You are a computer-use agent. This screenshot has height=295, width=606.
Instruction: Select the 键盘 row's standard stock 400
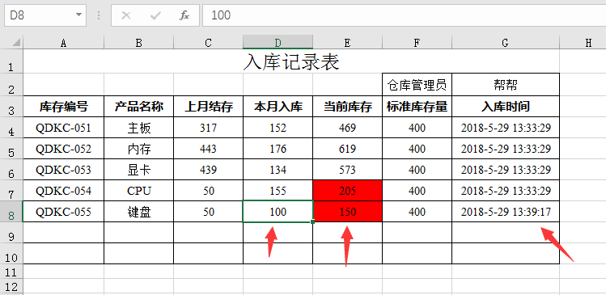tap(417, 212)
